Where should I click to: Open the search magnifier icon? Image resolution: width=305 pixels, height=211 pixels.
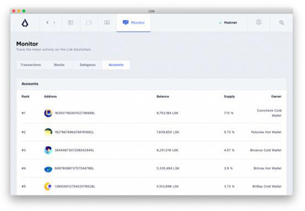[x=281, y=23]
